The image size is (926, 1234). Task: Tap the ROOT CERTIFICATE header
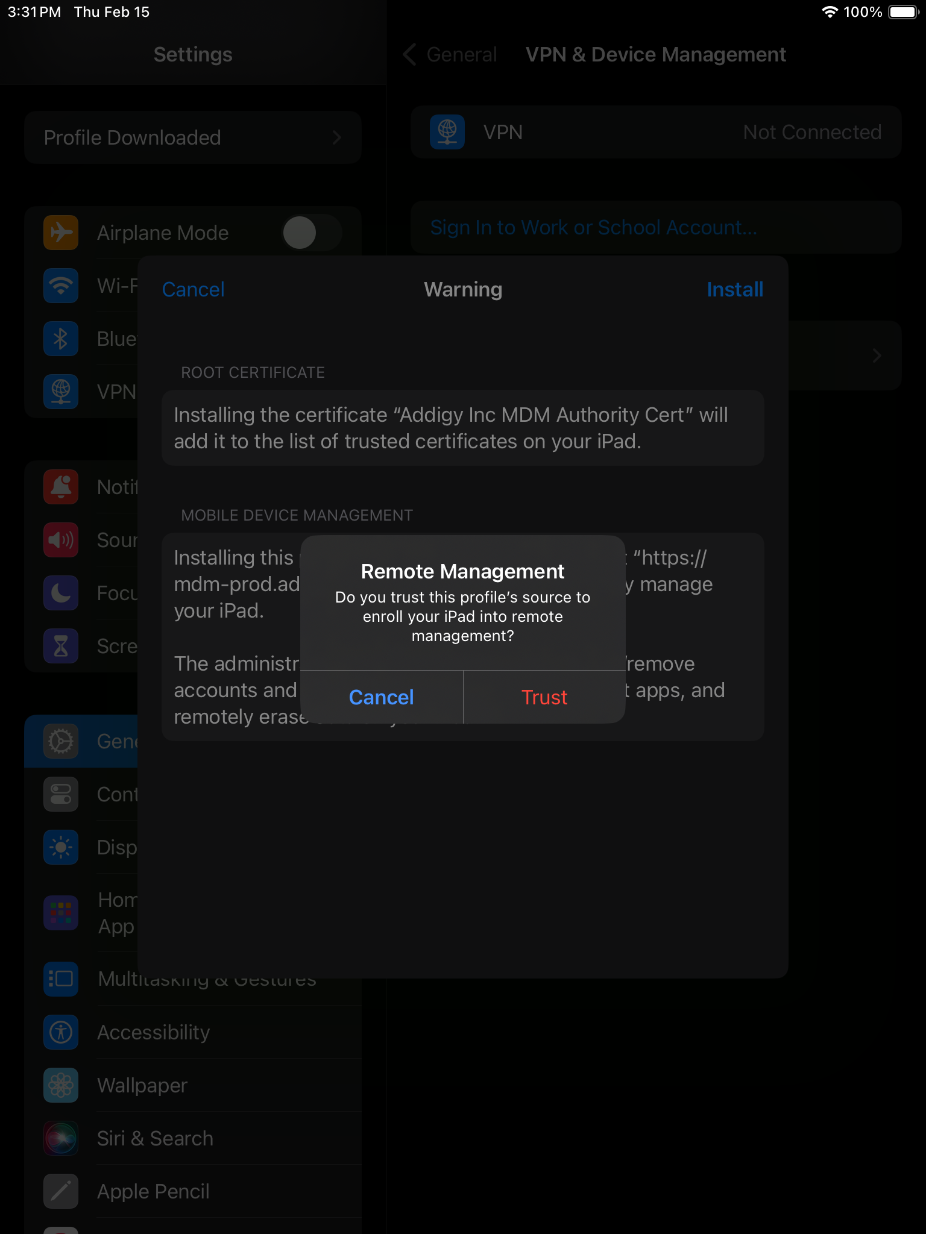[253, 372]
